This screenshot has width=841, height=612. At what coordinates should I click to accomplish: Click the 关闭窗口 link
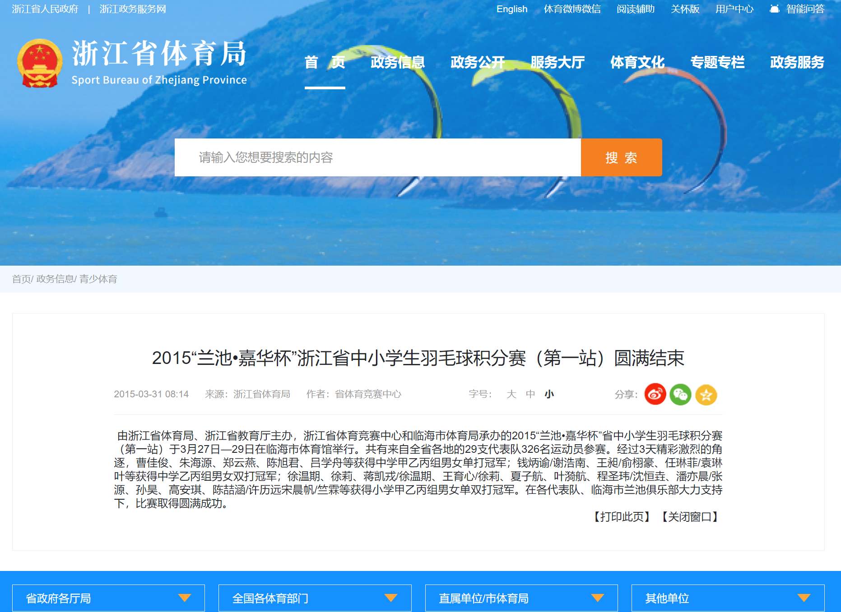tap(690, 517)
